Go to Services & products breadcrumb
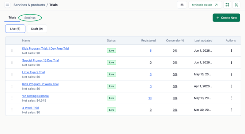Viewport: 245px width, 134px height. (x=29, y=5)
